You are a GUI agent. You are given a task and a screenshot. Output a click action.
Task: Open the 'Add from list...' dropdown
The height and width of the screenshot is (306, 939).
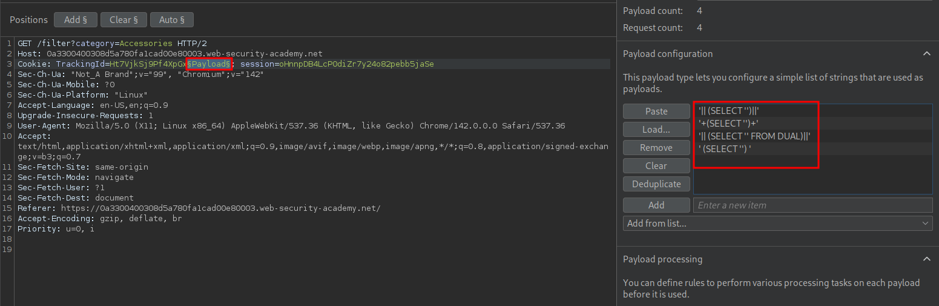[777, 224]
